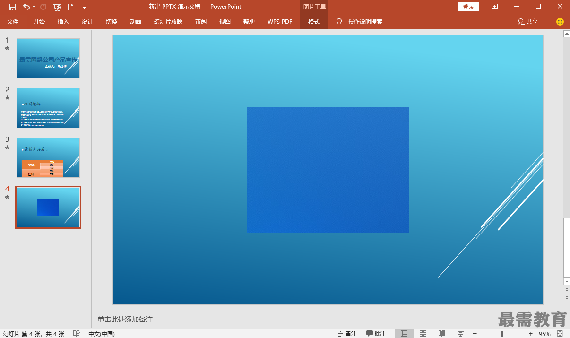Expand Customize Quick Access Toolbar arrow
Screen dimensions: 570x338
tap(84, 7)
